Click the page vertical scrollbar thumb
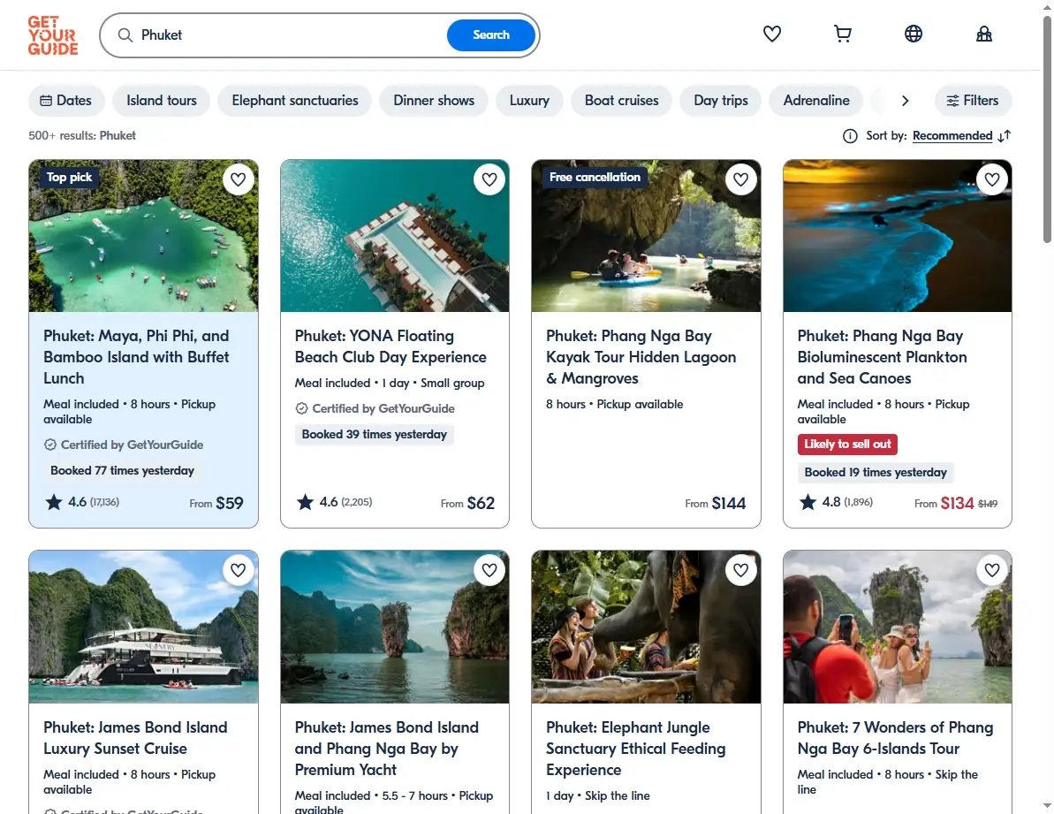Viewport: 1054px width, 814px height. [x=1047, y=128]
